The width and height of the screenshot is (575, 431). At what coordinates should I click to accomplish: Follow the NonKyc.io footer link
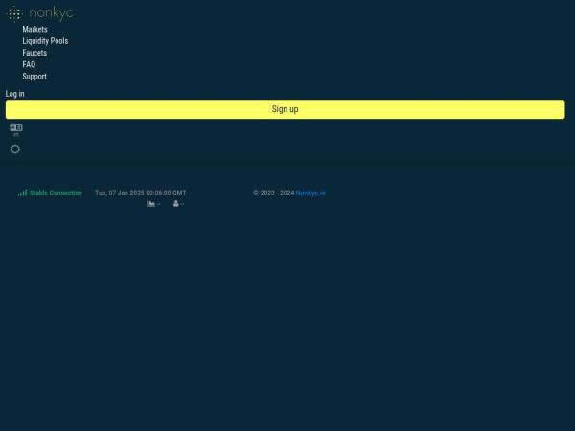point(310,193)
